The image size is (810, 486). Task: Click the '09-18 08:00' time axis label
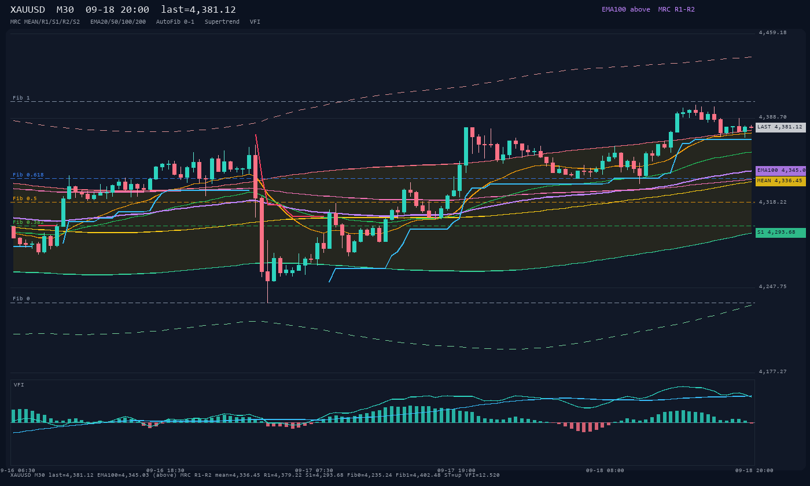(x=605, y=470)
